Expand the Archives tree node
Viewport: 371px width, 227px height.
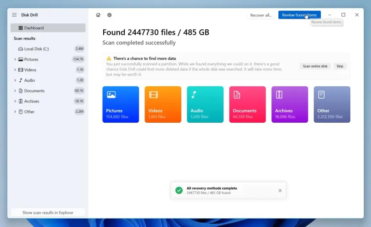click(15, 101)
